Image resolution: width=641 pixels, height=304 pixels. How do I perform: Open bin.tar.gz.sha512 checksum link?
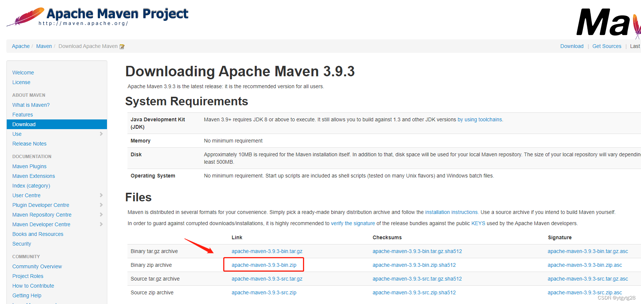pyautogui.click(x=417, y=251)
